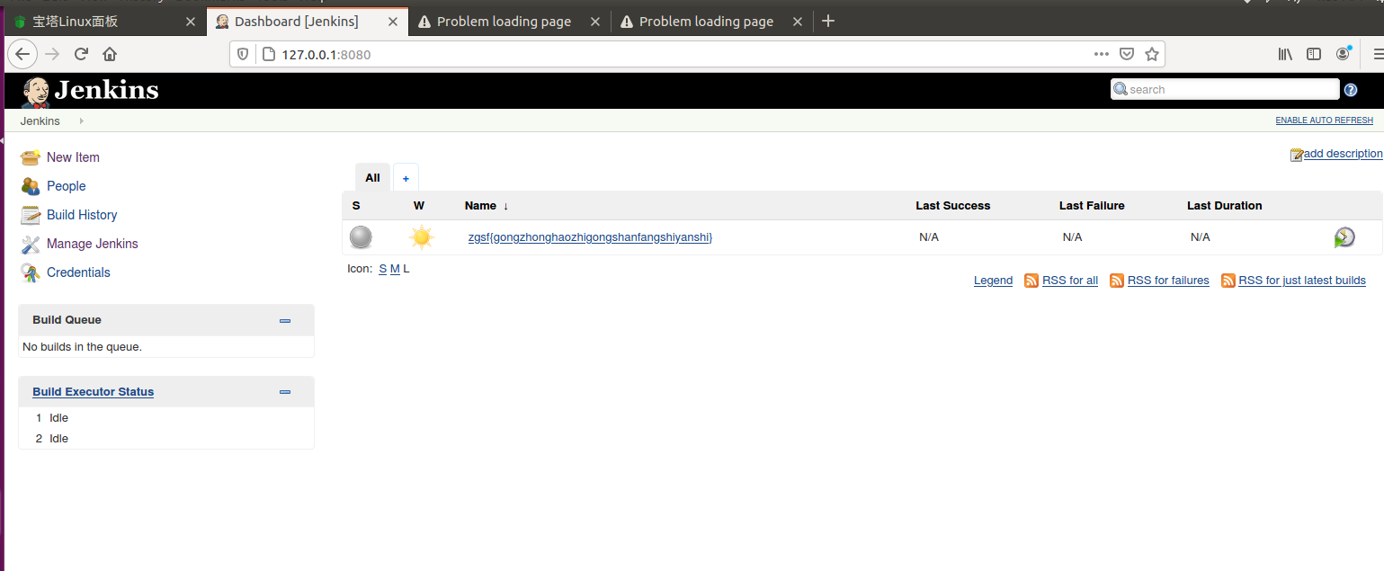This screenshot has height=571, width=1384.
Task: Click the RSS for all feed icon
Action: coord(1031,281)
